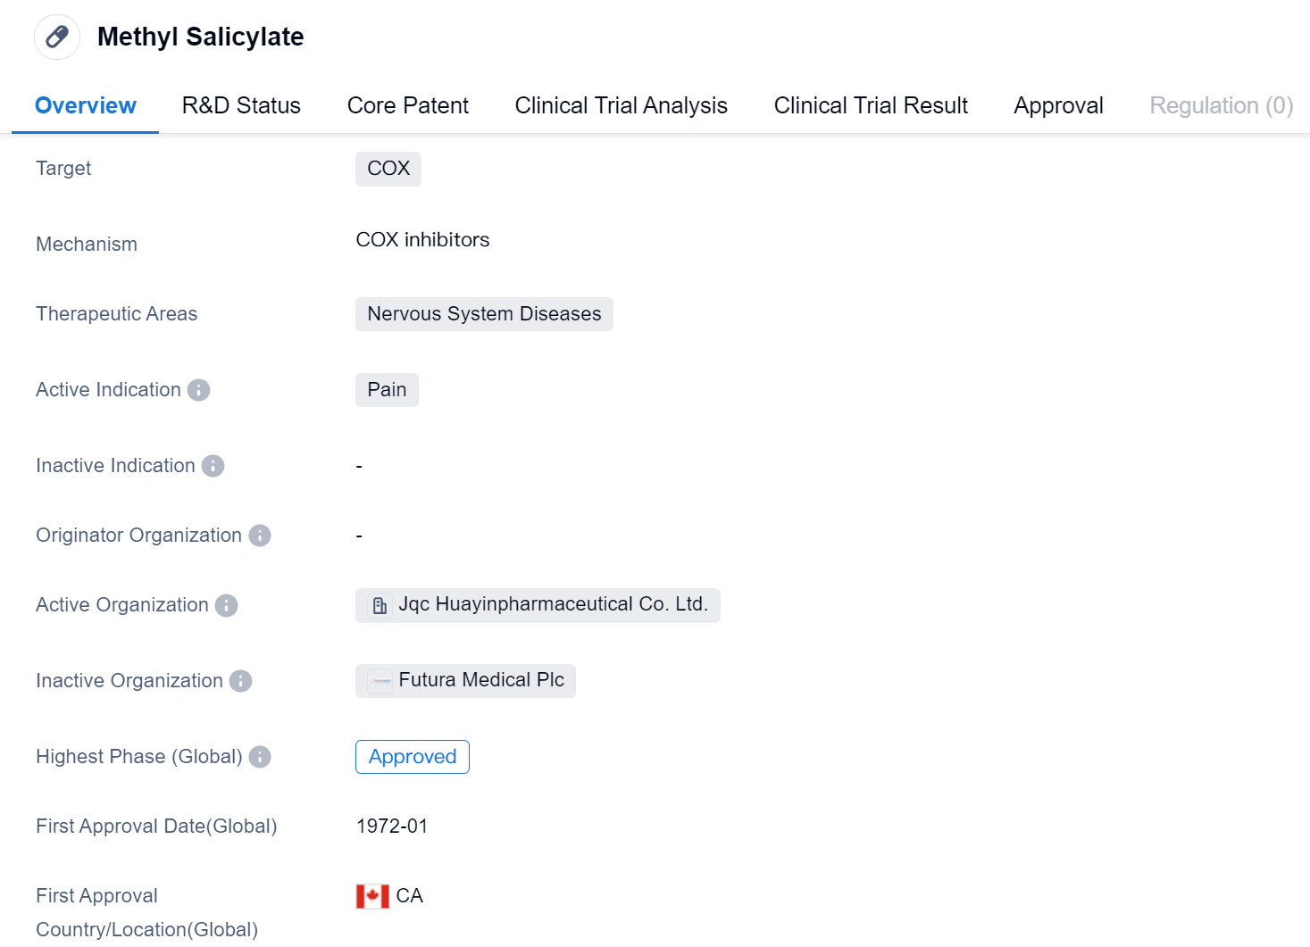
Task: Open the Approval tab
Action: [1058, 105]
